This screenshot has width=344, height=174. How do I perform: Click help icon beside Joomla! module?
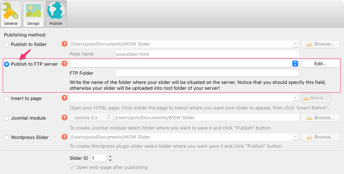point(65,118)
